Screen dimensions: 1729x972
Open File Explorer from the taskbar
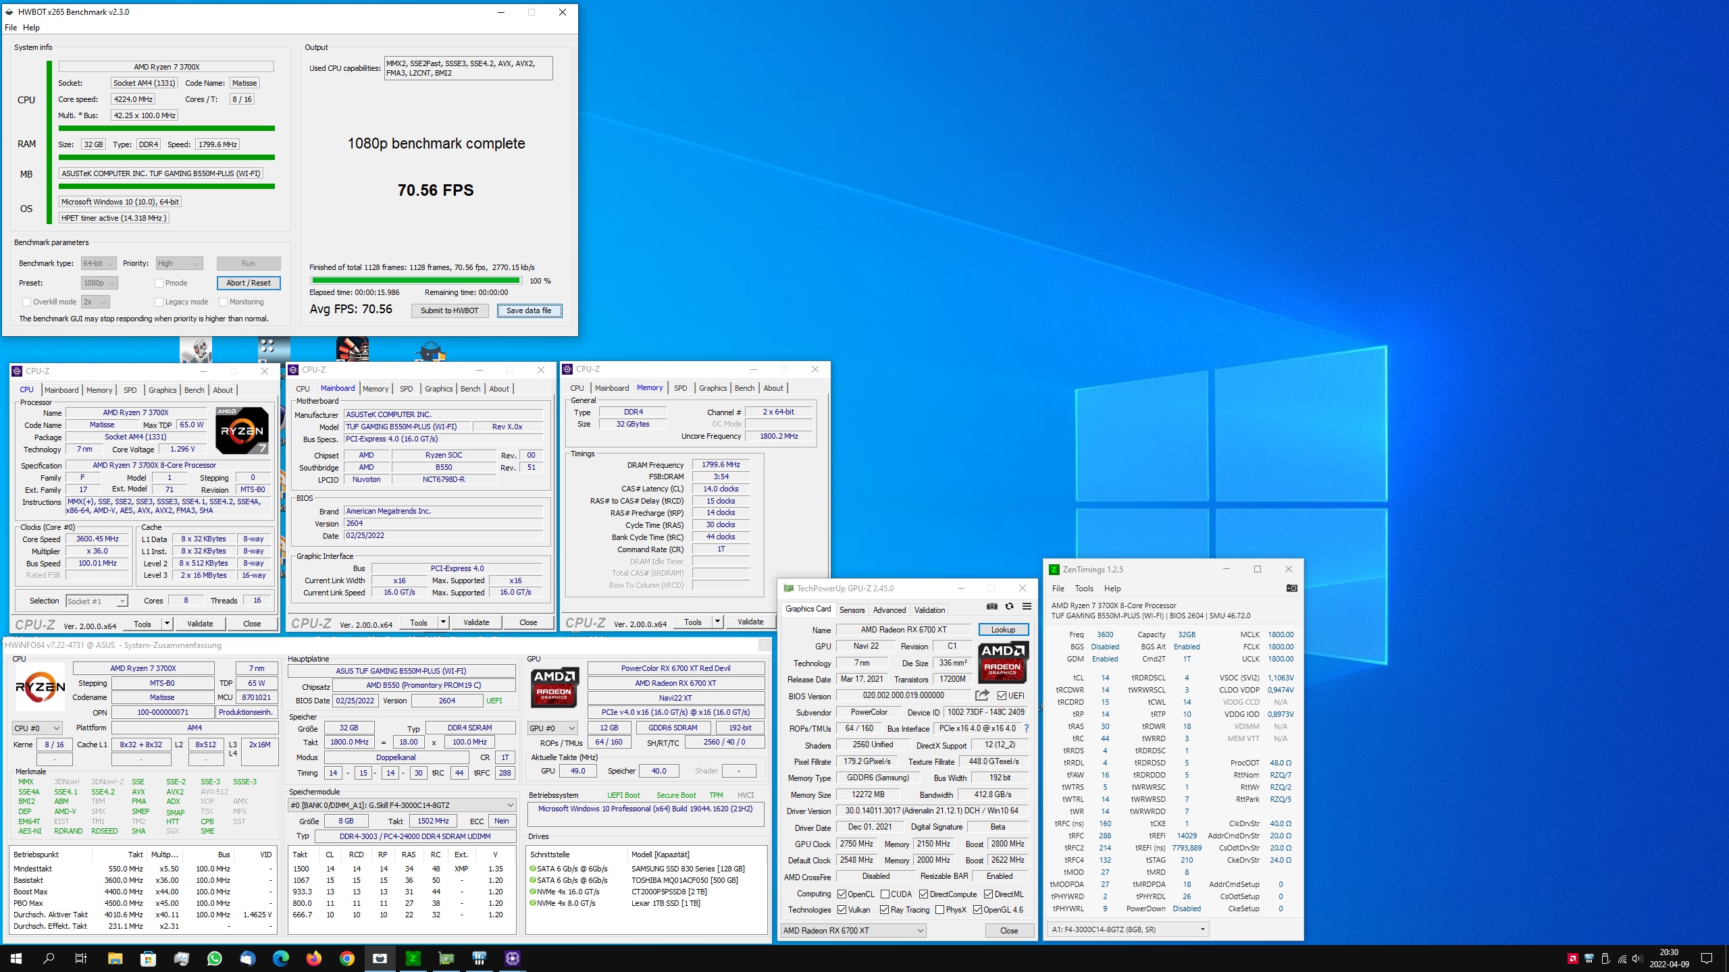click(x=115, y=959)
